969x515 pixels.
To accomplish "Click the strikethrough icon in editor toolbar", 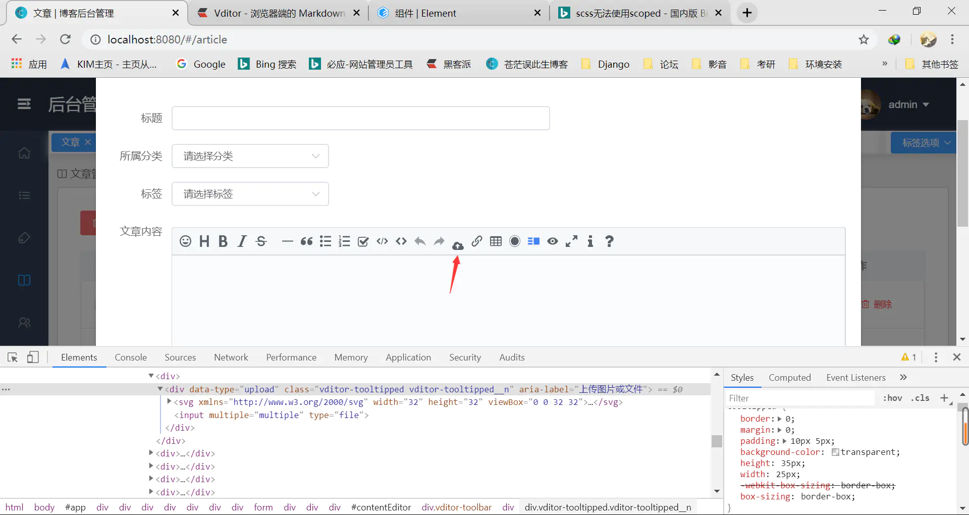I will [261, 241].
